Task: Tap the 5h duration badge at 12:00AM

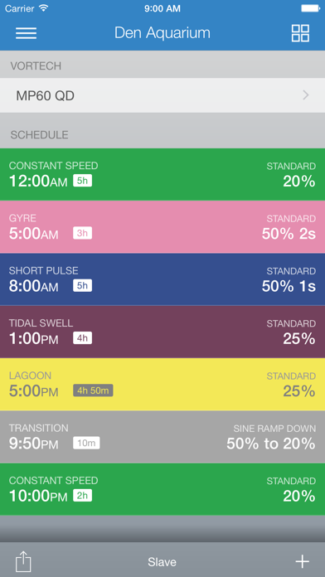Action: pos(82,181)
